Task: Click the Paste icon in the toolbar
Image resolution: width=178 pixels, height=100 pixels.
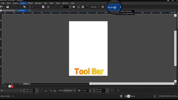Action: click(x=25, y=7)
